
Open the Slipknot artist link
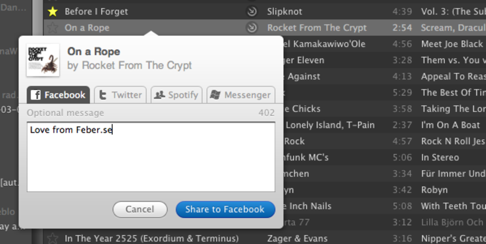click(x=285, y=11)
